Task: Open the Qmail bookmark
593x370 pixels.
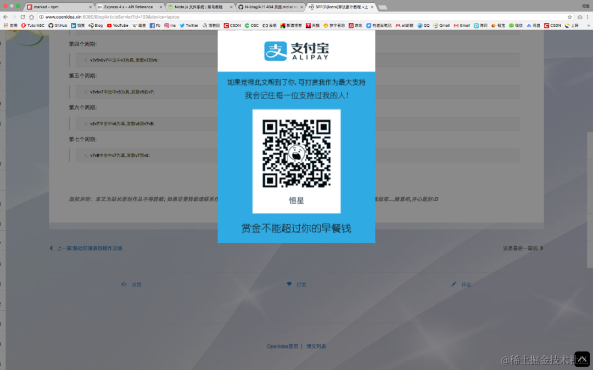Action: pos(441,26)
